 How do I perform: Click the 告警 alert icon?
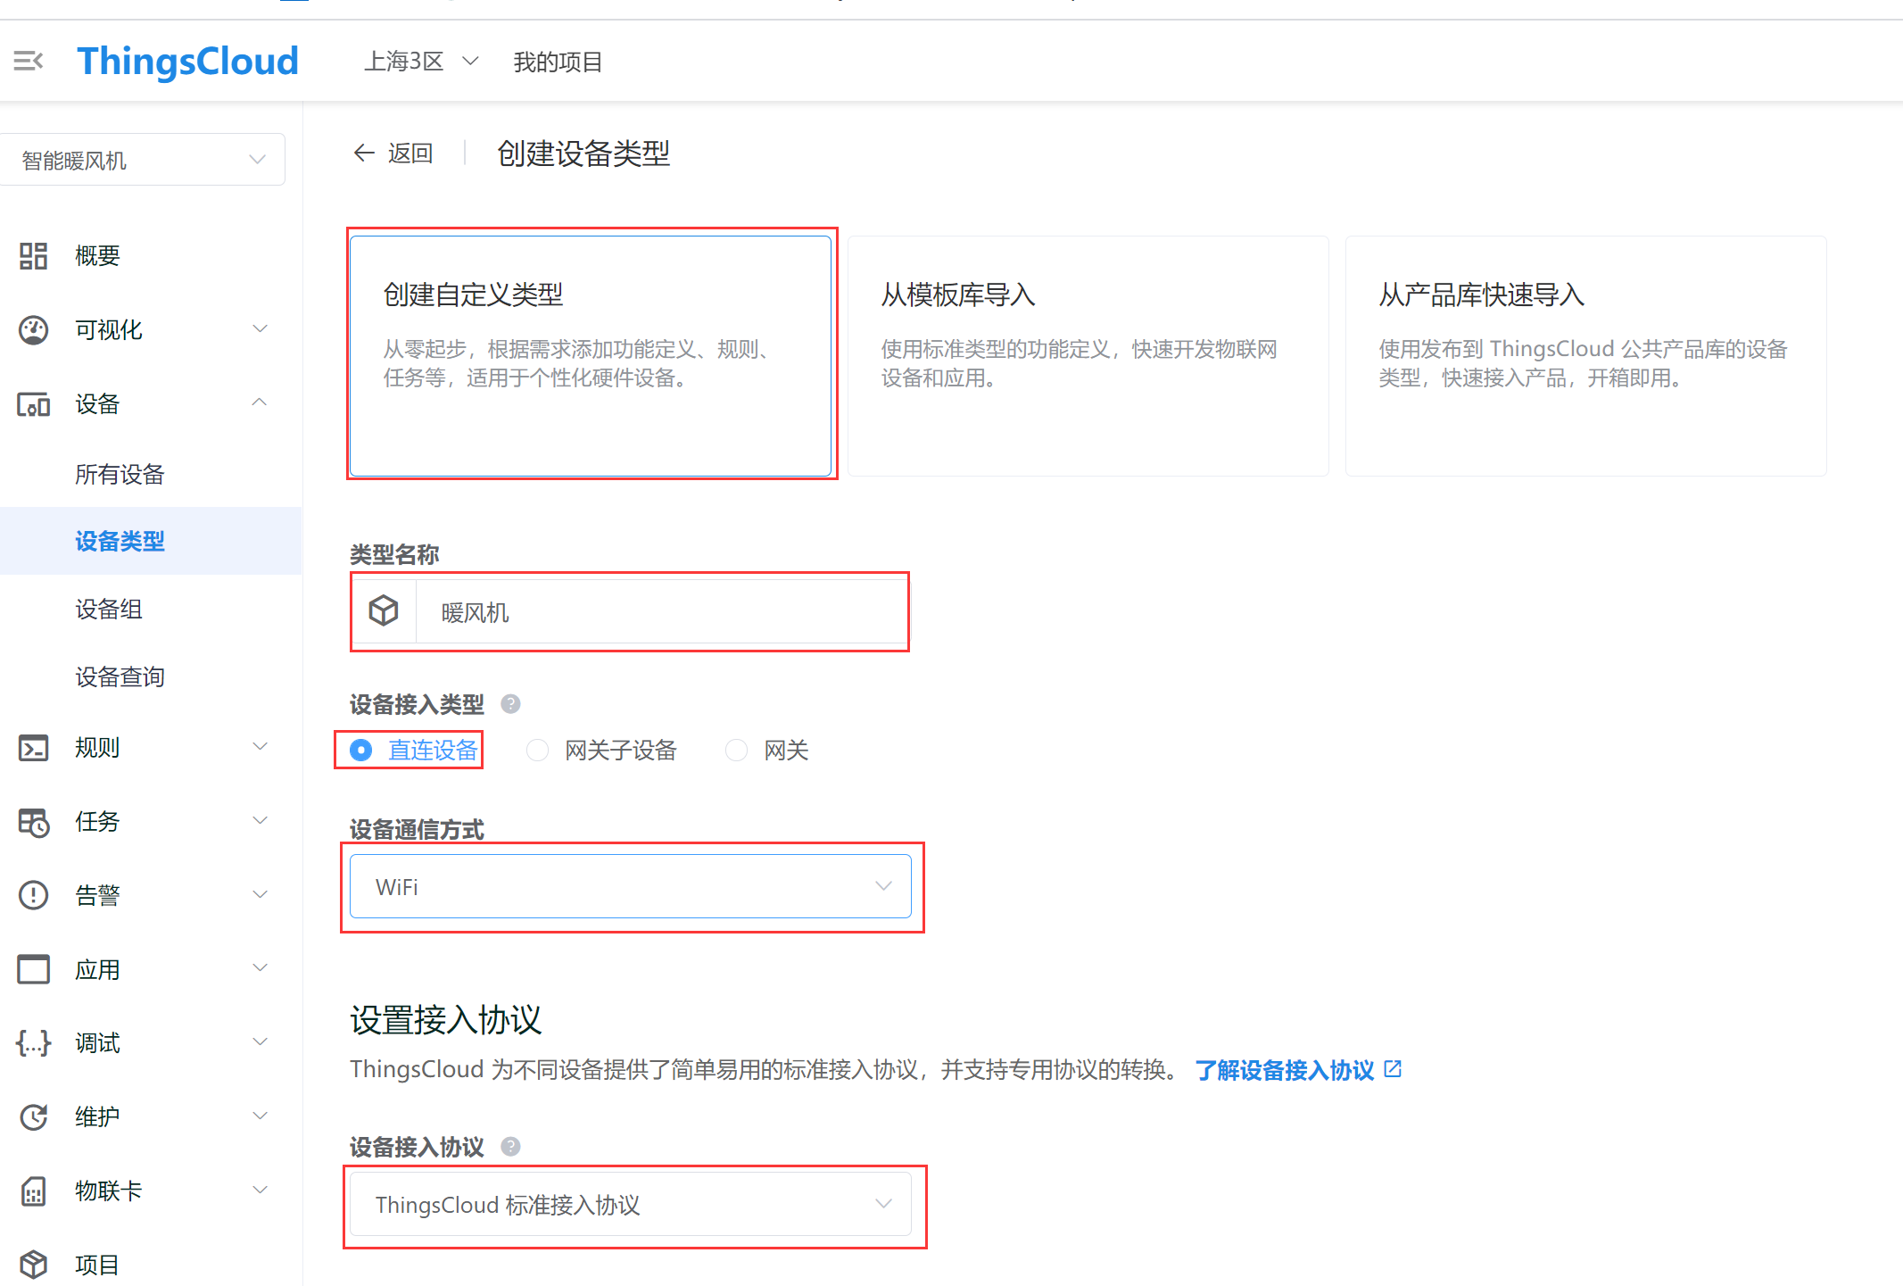click(x=34, y=895)
